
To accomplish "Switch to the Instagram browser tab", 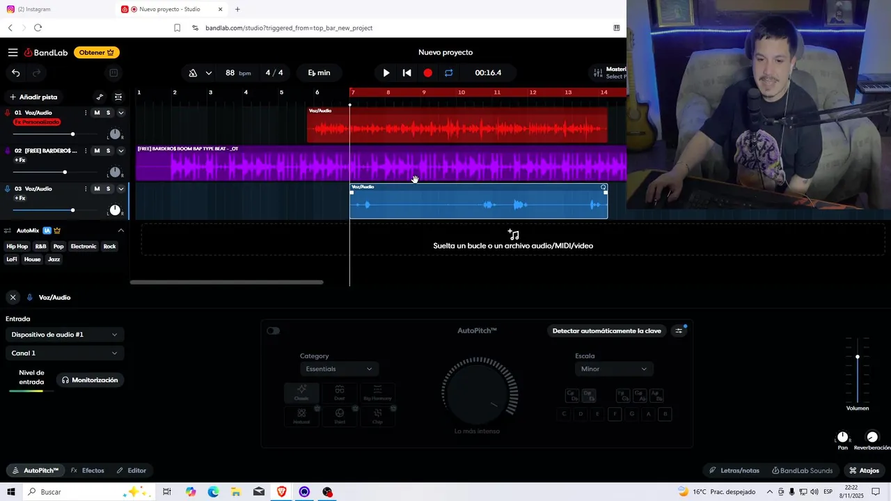I will (56, 9).
